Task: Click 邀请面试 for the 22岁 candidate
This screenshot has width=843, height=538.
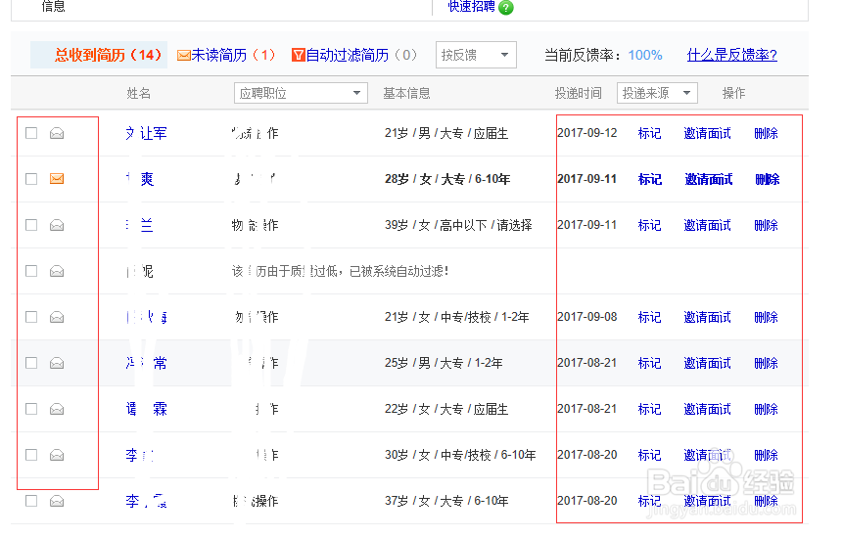Action: [707, 409]
